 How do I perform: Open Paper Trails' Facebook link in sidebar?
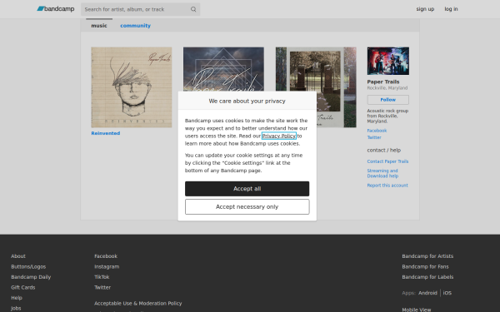tap(377, 131)
